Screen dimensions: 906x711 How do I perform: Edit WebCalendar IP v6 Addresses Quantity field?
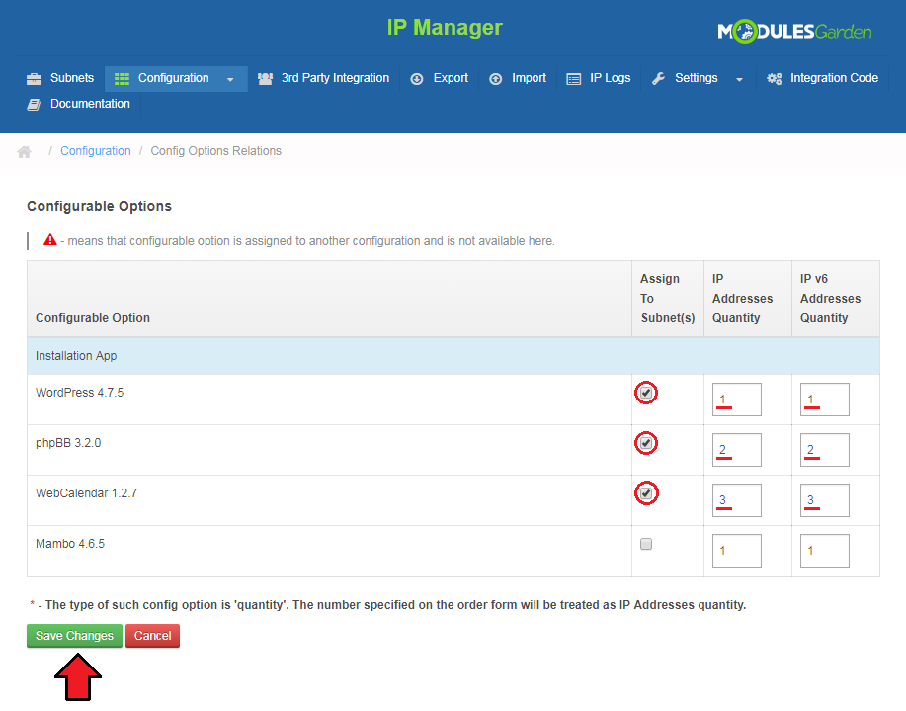point(825,499)
